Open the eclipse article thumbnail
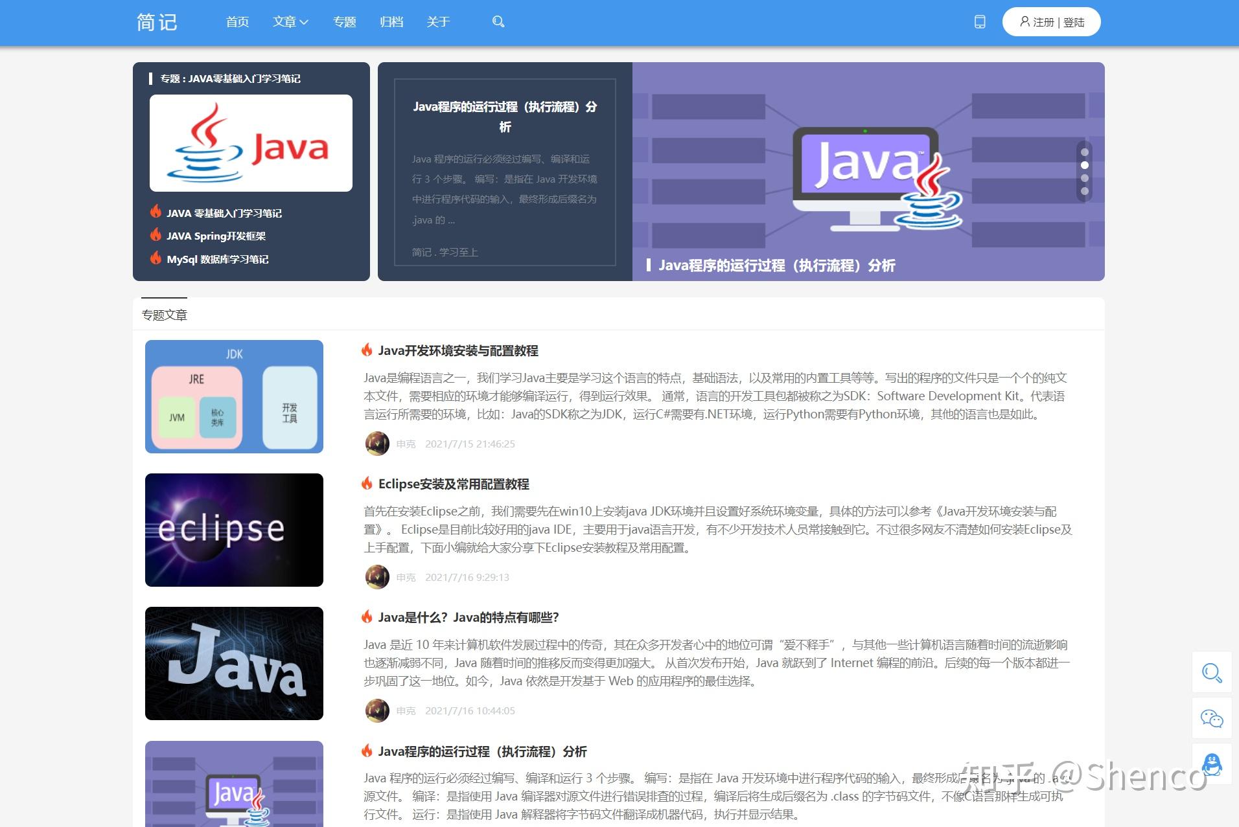Screen dimensions: 1239x827 tap(234, 530)
